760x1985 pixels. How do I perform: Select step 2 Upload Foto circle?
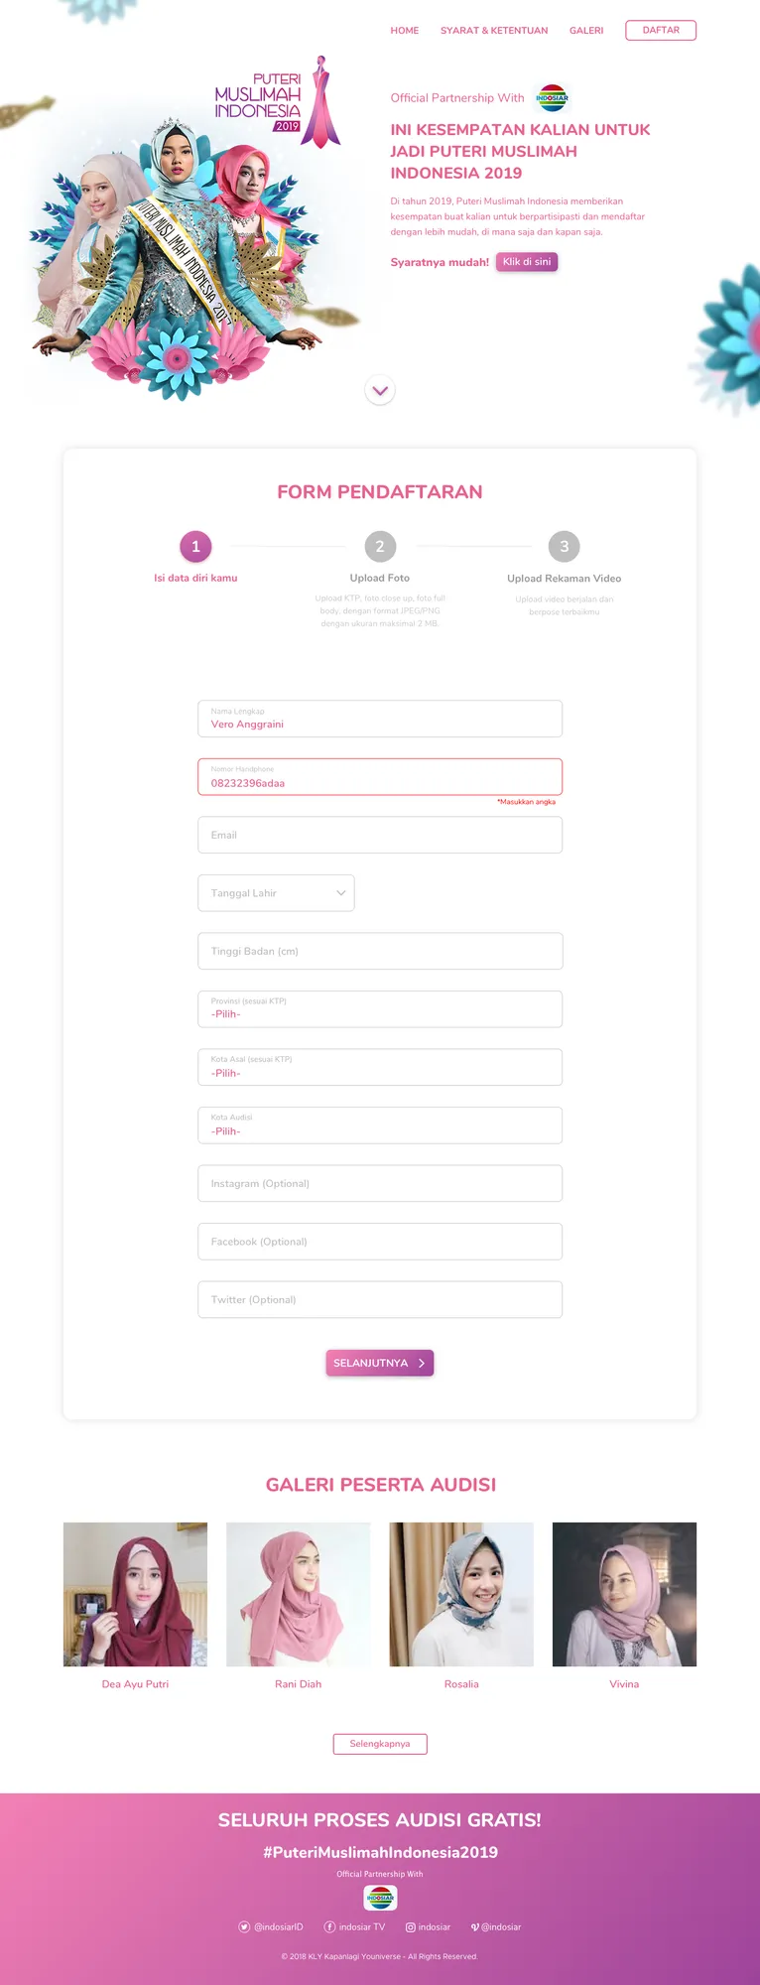380,546
